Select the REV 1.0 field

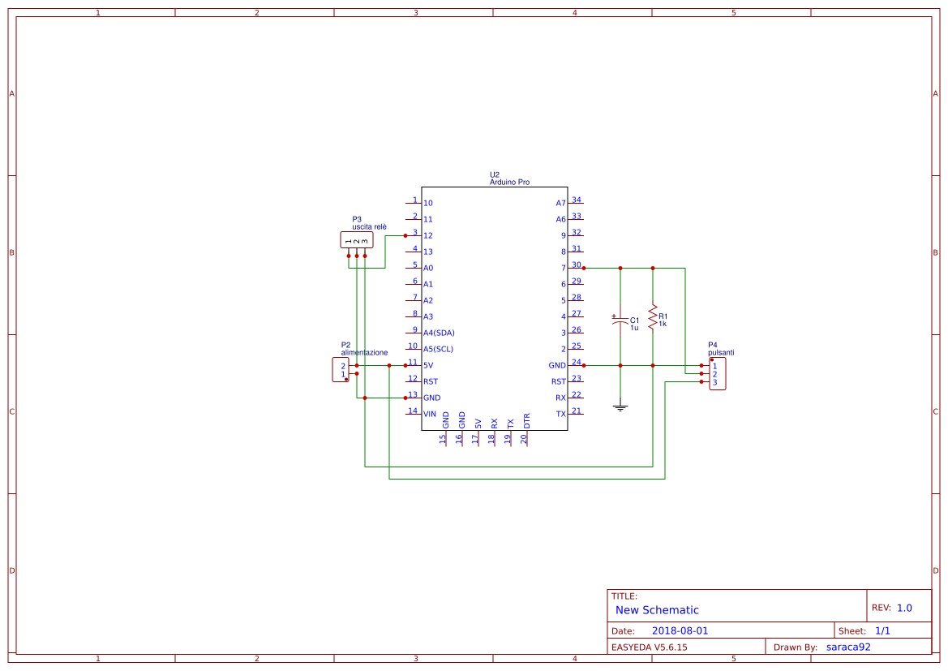pos(906,606)
